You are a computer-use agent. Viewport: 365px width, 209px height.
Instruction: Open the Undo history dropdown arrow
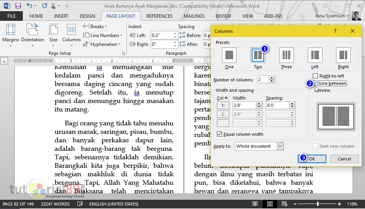click(x=36, y=5)
